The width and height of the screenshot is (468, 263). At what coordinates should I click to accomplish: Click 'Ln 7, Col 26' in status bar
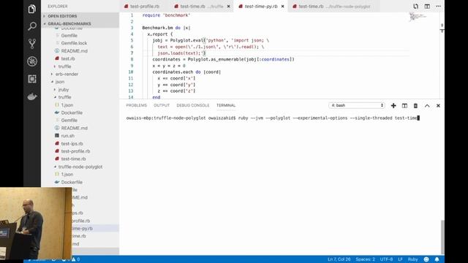tap(339, 259)
